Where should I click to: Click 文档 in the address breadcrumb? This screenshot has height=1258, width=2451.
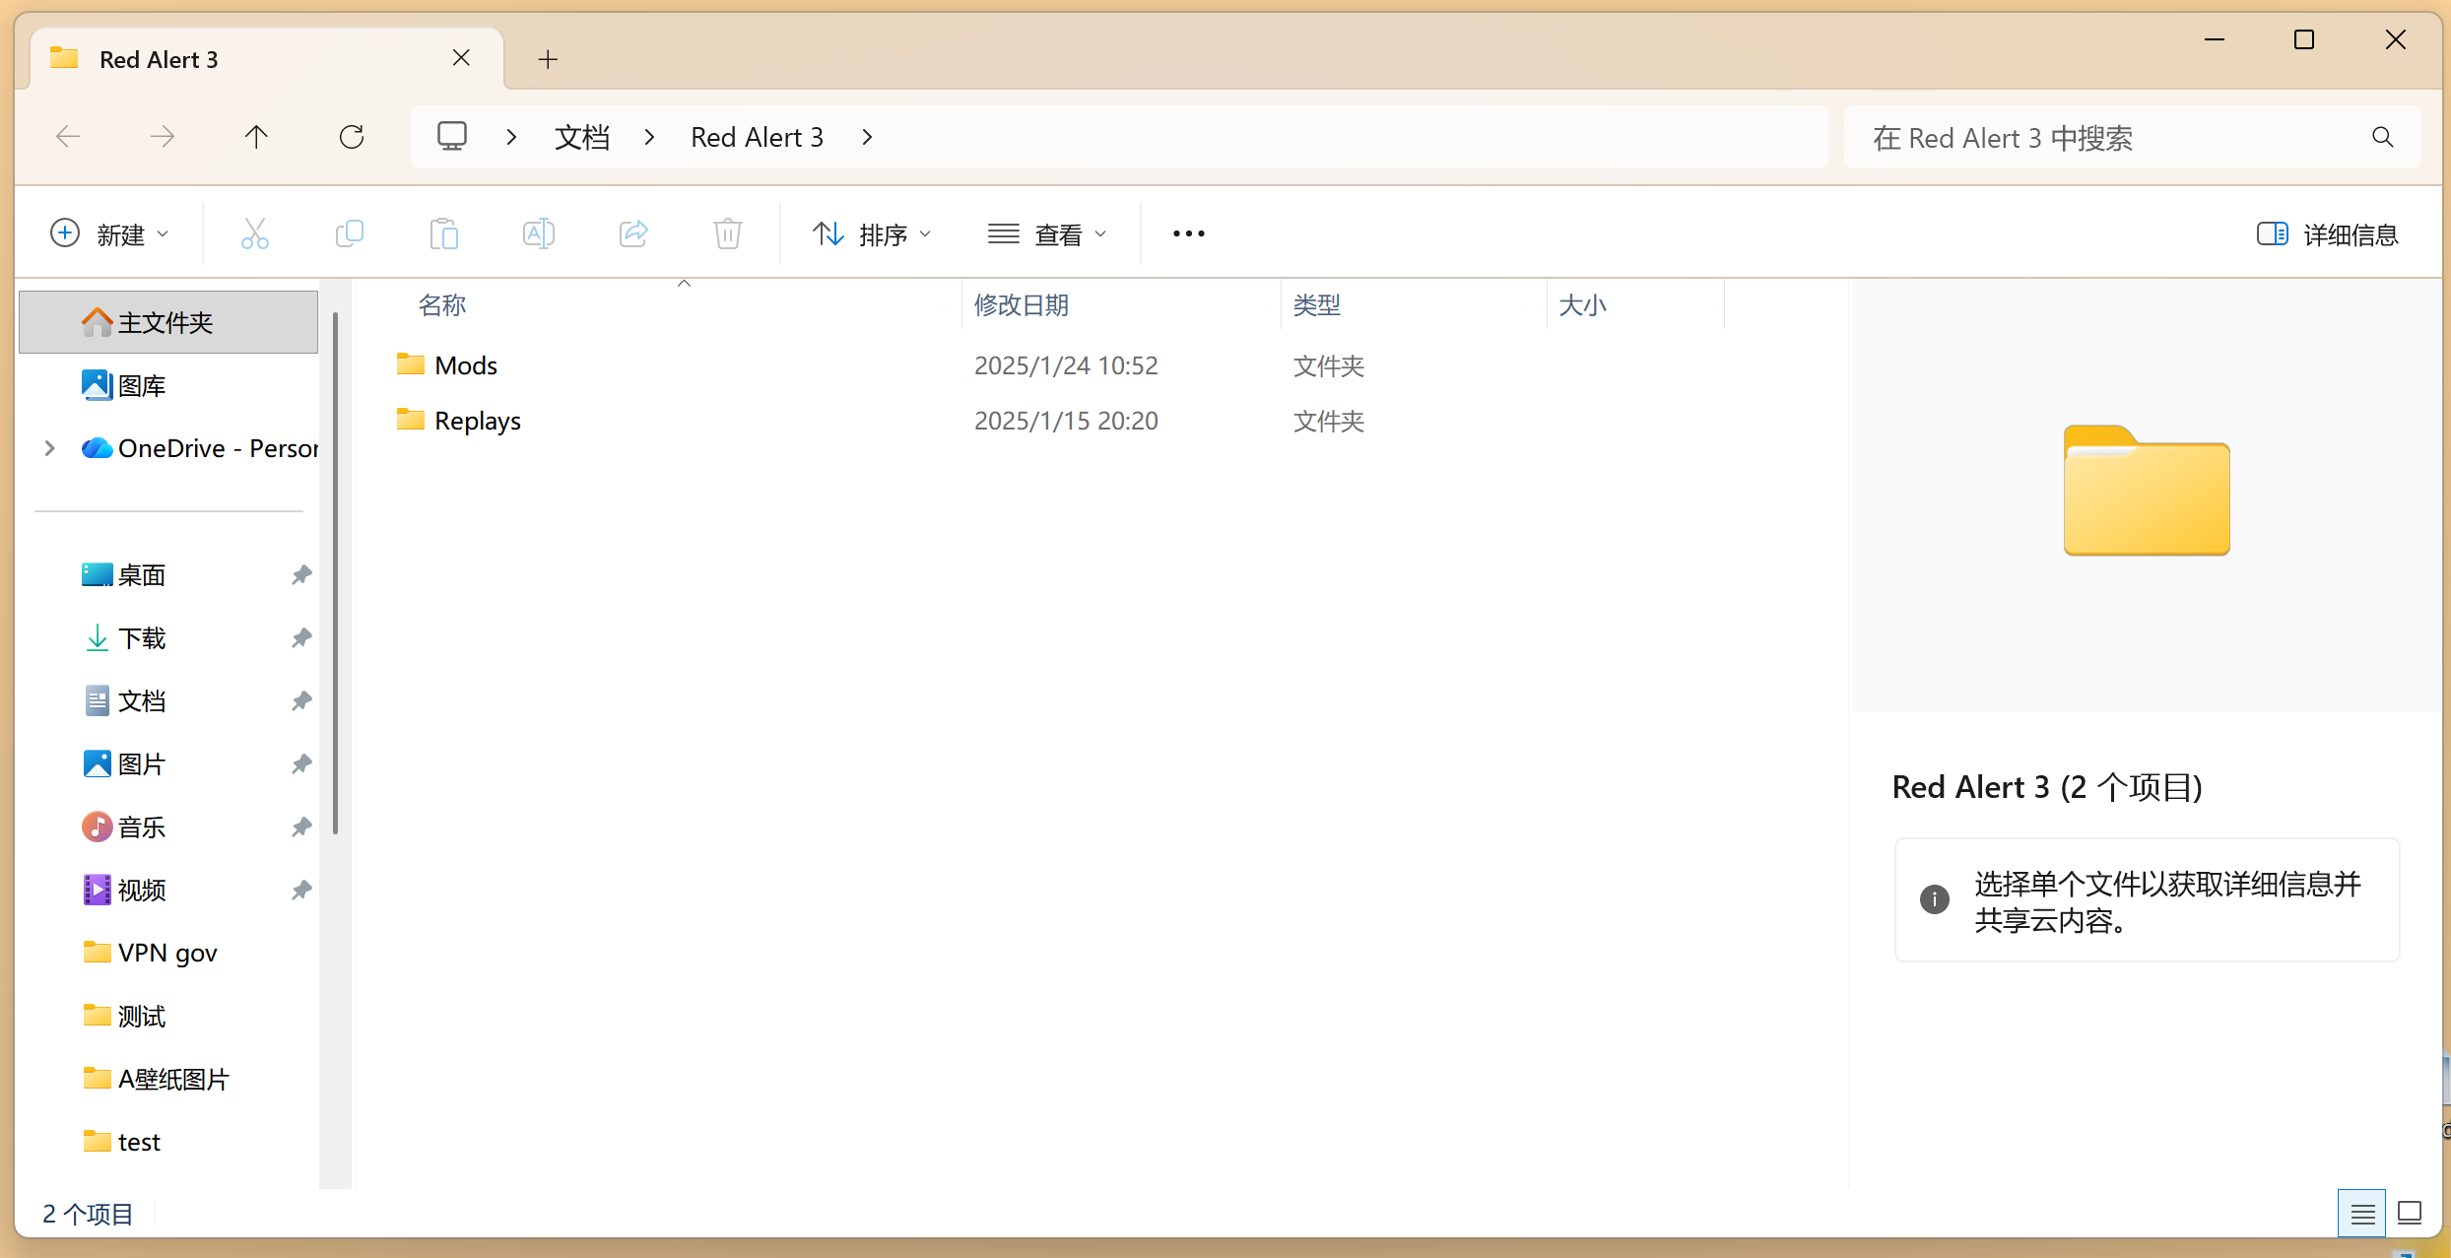[x=582, y=137]
